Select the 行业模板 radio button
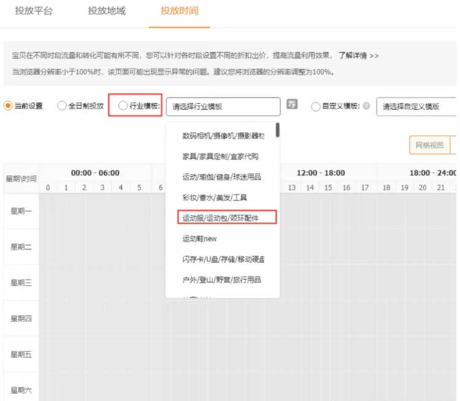 123,105
